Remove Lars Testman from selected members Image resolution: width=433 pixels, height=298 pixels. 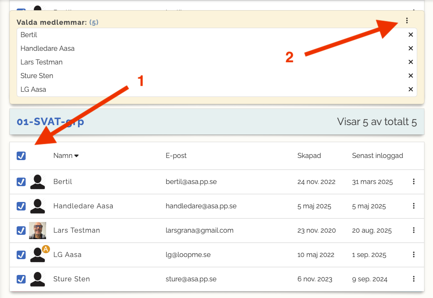click(x=410, y=62)
